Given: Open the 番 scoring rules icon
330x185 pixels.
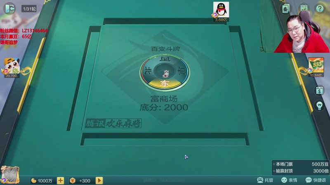Looking at the screenshot, I should tap(285, 9).
